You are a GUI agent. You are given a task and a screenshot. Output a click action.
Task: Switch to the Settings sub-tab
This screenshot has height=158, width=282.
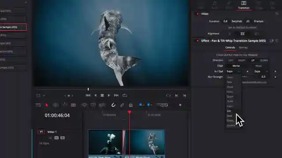click(243, 47)
